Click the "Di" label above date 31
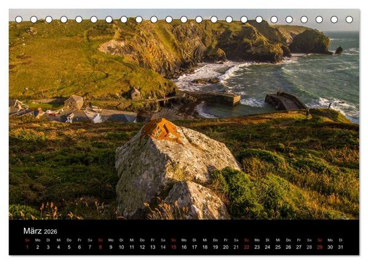This screenshot has width=368, height=264. pos(340,240)
